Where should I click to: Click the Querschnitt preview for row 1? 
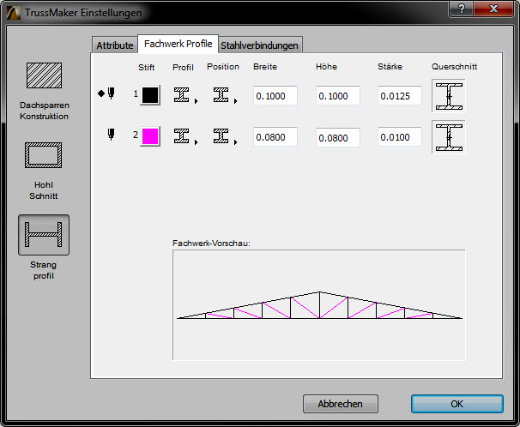pyautogui.click(x=449, y=96)
